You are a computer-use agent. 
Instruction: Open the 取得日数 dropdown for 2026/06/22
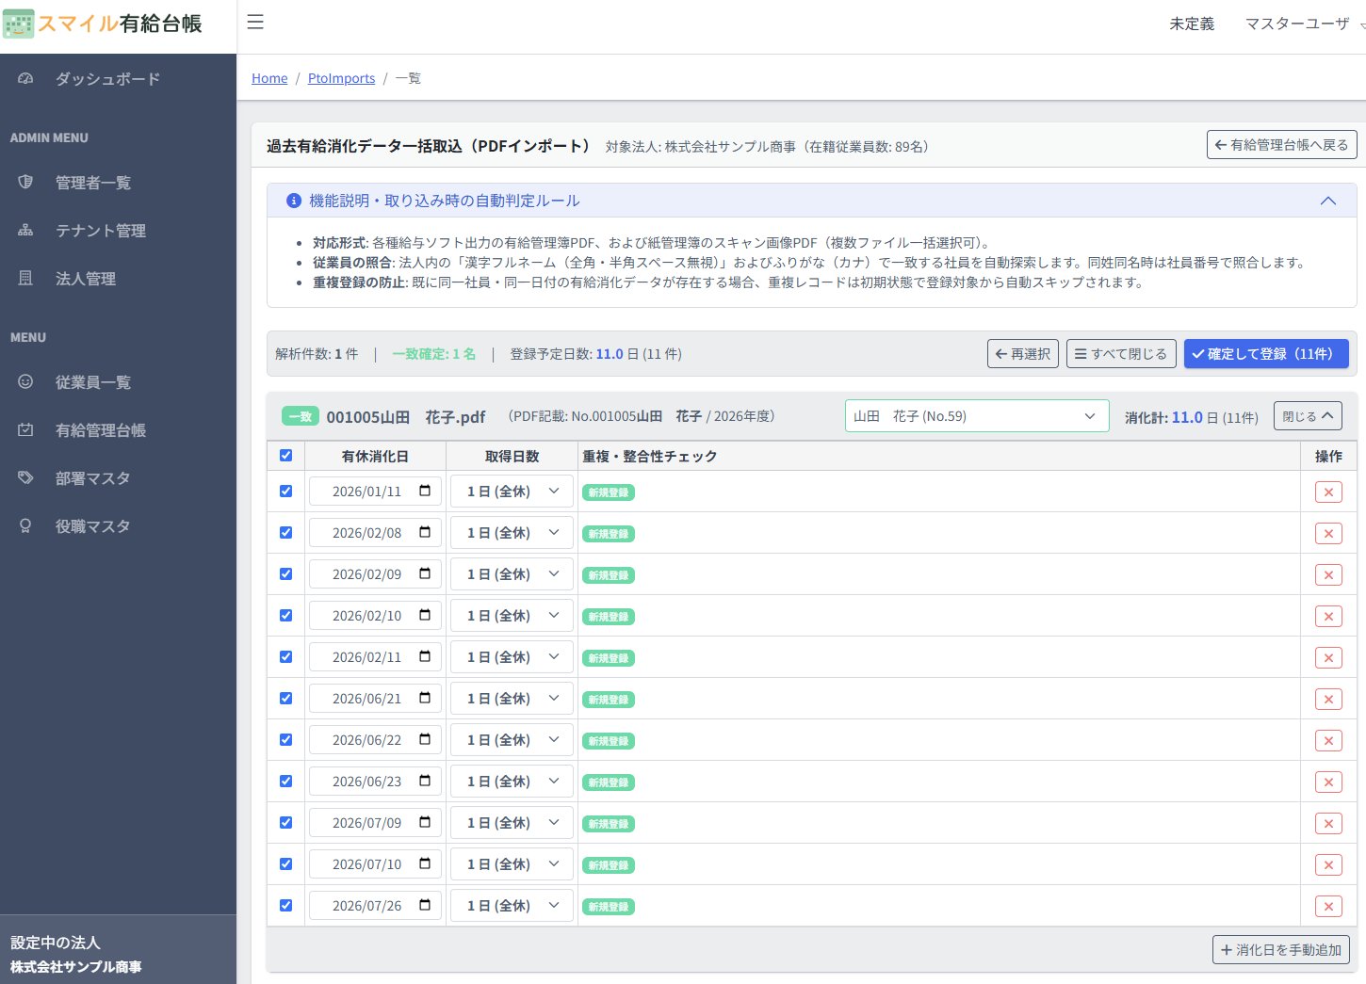point(512,740)
